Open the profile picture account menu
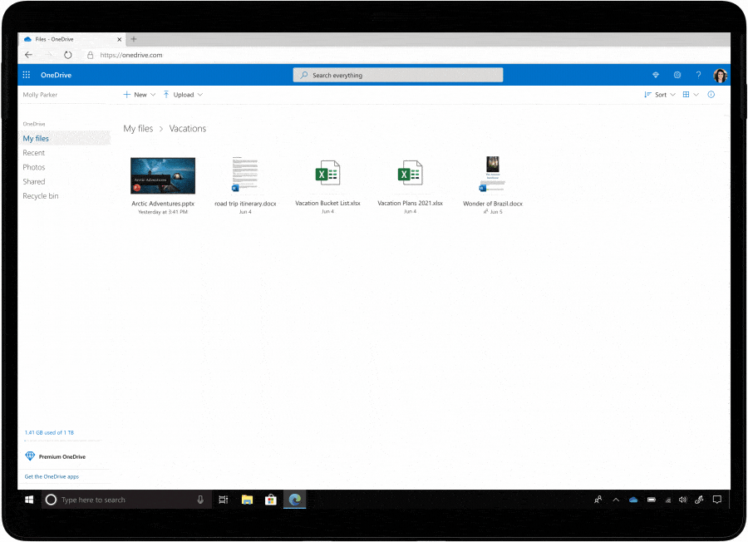 (720, 75)
